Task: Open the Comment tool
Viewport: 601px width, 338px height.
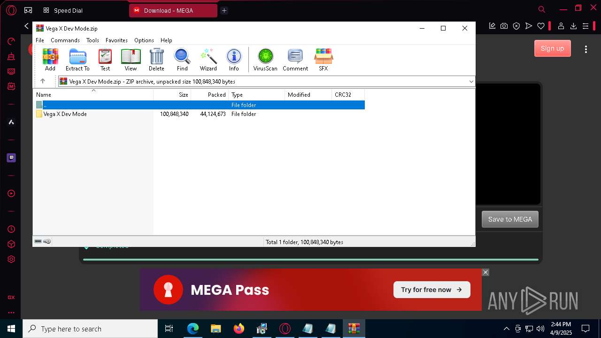Action: [x=295, y=60]
